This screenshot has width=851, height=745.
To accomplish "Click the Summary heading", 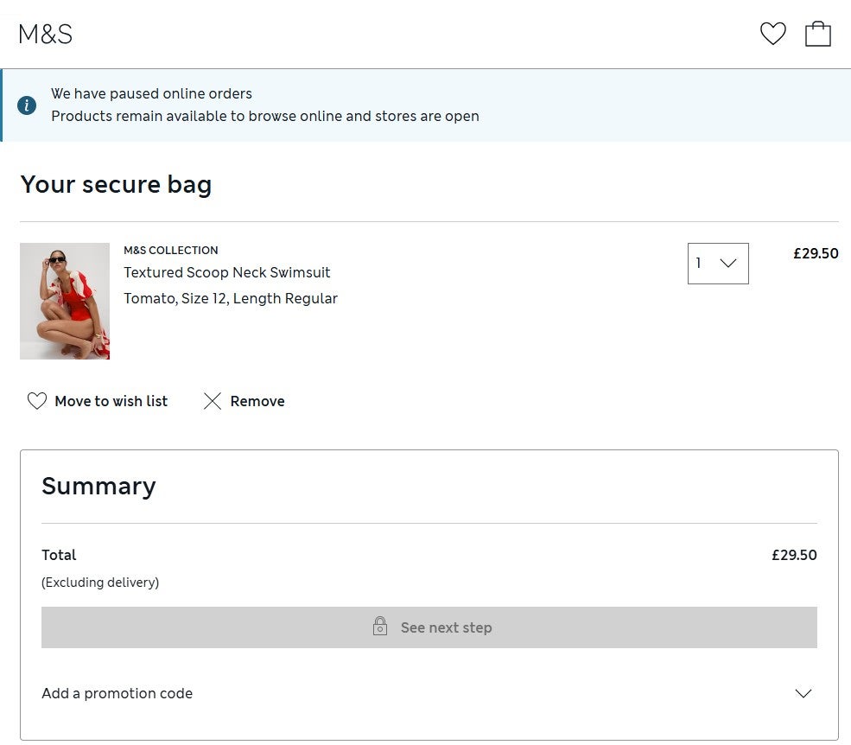I will pos(98,486).
